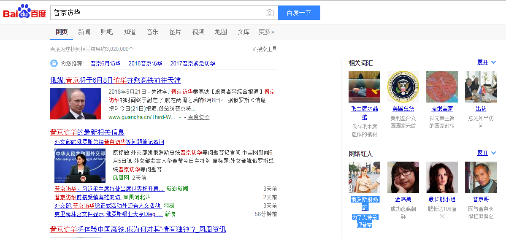Click the 凤凰河北站 source label
The width and height of the screenshot is (506, 238).
[x=137, y=197]
